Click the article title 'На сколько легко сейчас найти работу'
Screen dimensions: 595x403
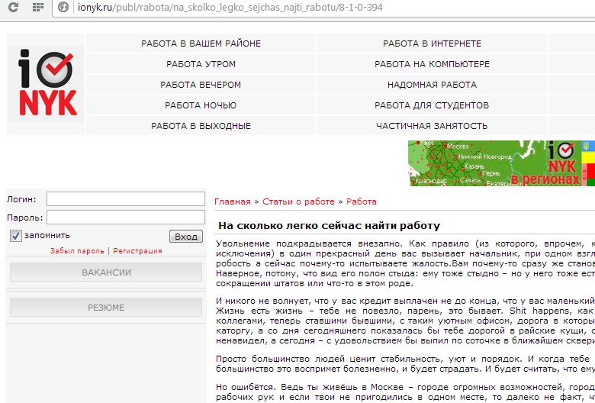click(329, 226)
